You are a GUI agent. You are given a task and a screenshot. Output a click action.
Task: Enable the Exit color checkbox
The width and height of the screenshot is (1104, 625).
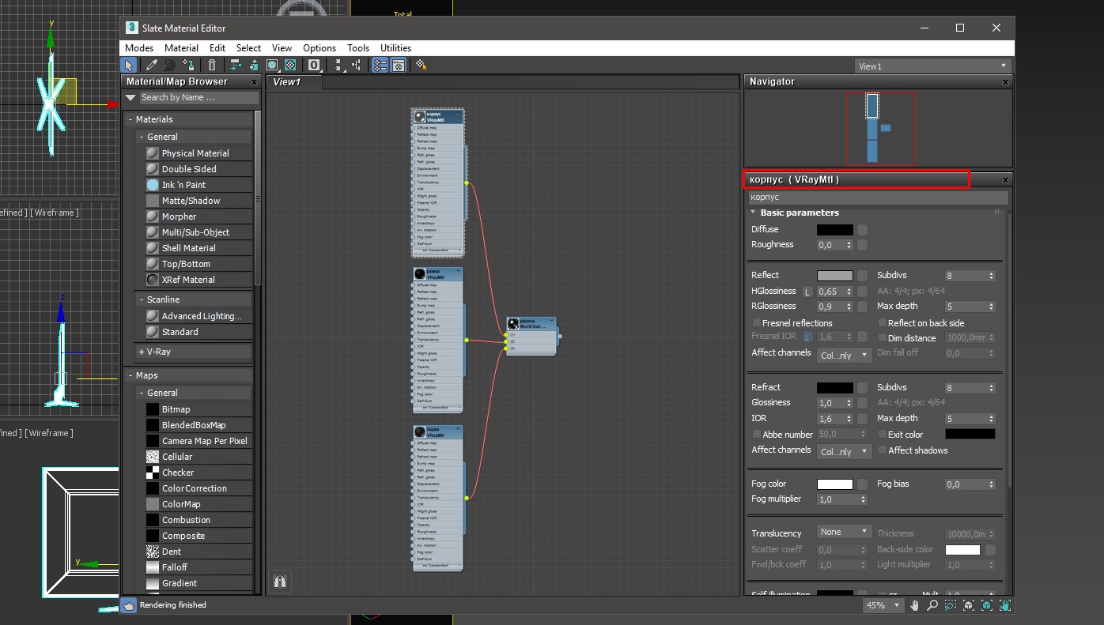coord(883,435)
